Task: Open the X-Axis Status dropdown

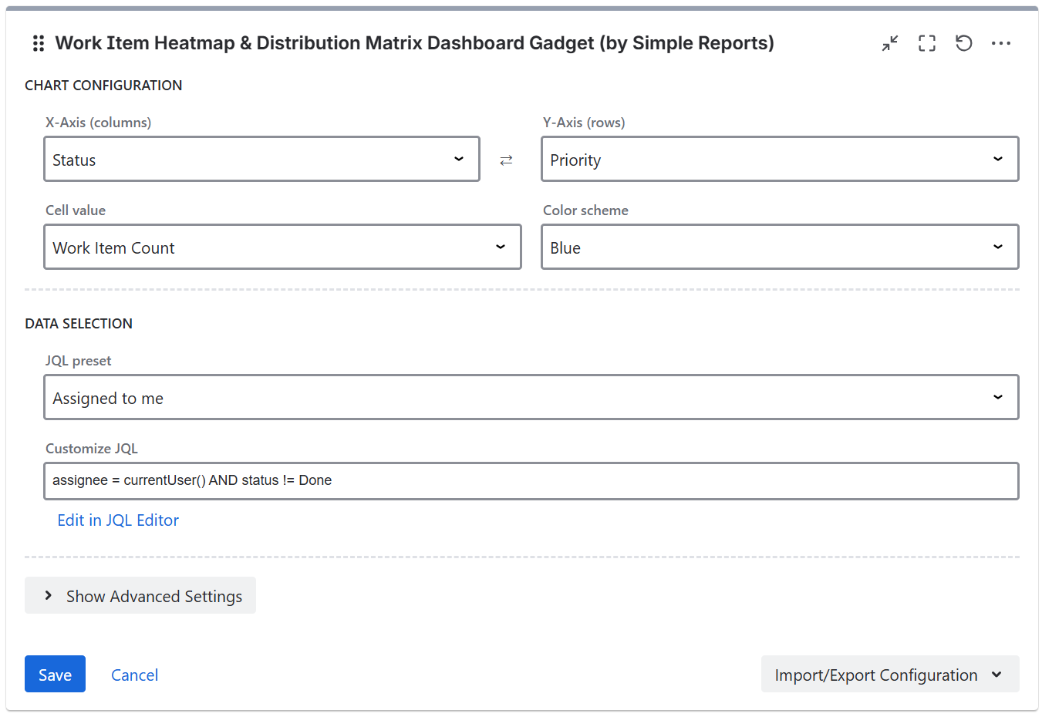Action: click(261, 160)
